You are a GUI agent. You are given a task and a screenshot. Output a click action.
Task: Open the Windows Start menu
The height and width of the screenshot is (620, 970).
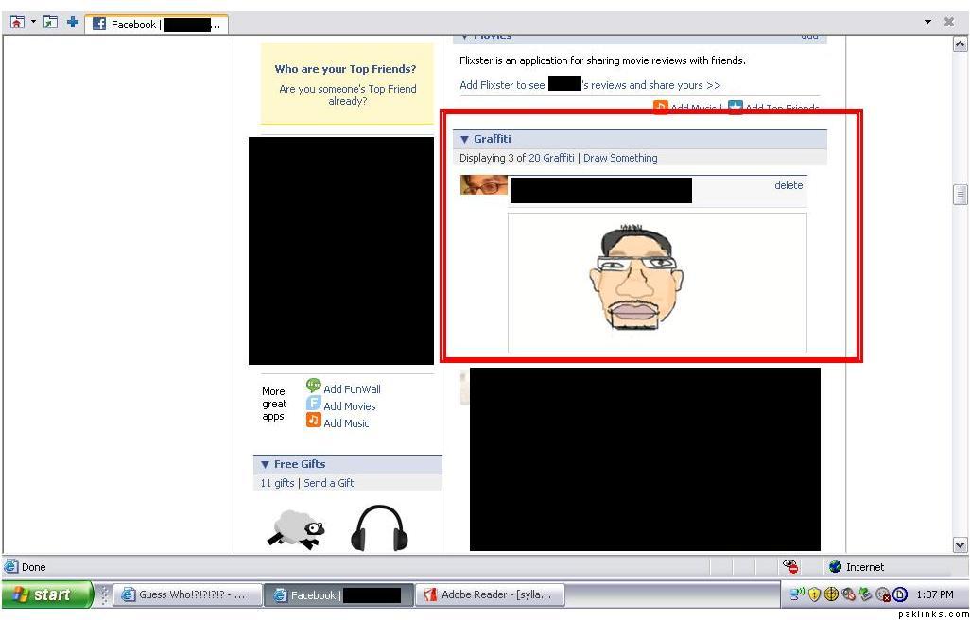(x=46, y=594)
